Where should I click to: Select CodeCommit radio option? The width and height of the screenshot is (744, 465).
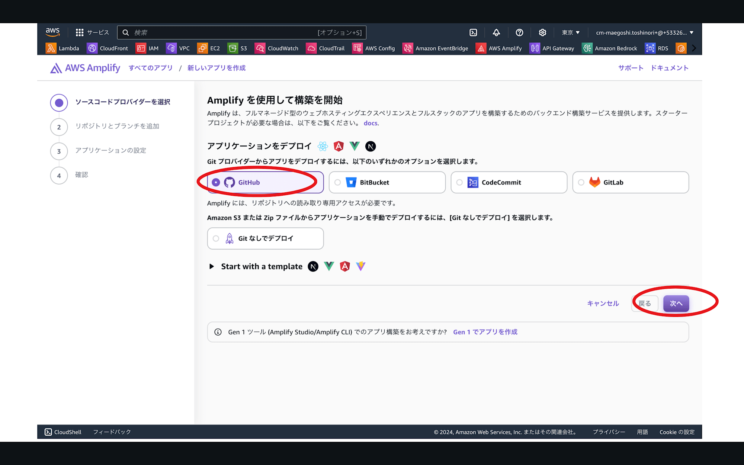509,182
